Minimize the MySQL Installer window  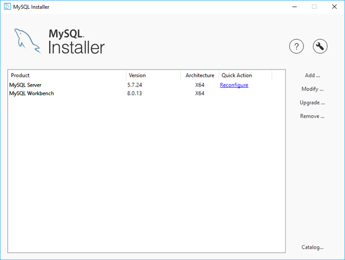coord(294,7)
